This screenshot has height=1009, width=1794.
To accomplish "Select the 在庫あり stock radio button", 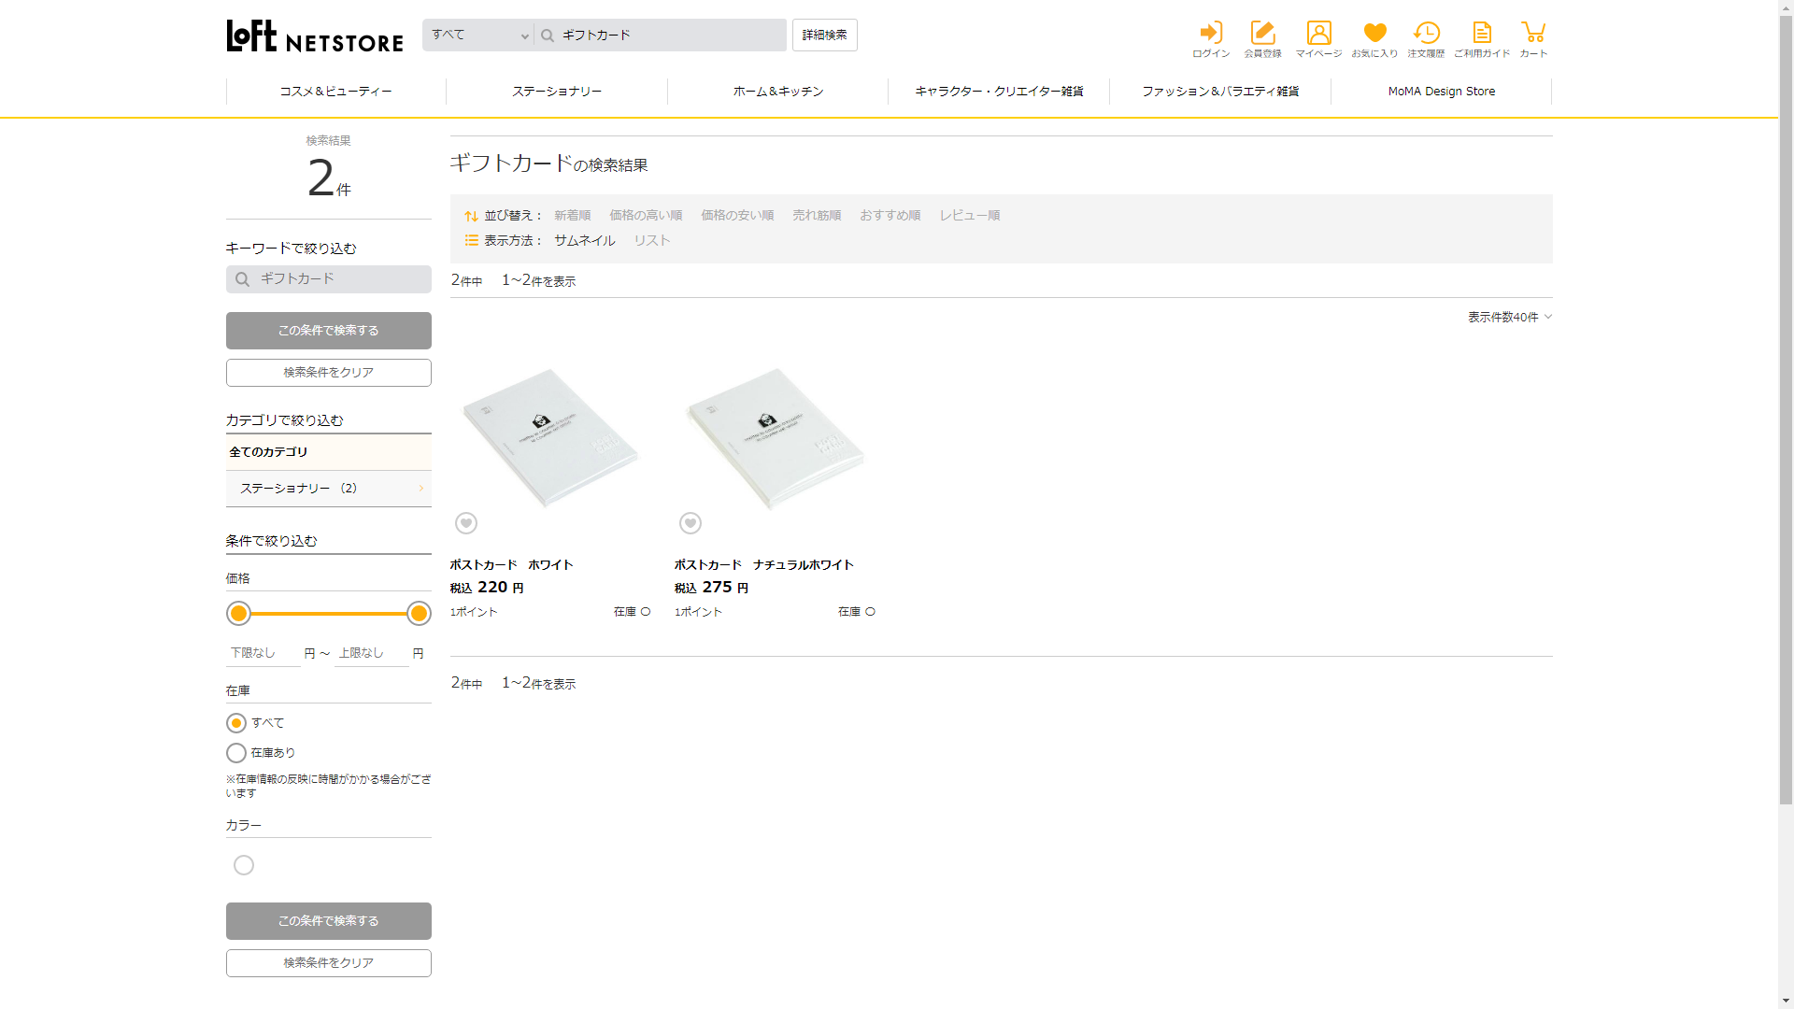I will [x=236, y=753].
